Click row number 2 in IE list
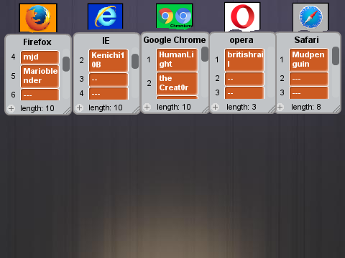345x258 pixels. (x=82, y=60)
